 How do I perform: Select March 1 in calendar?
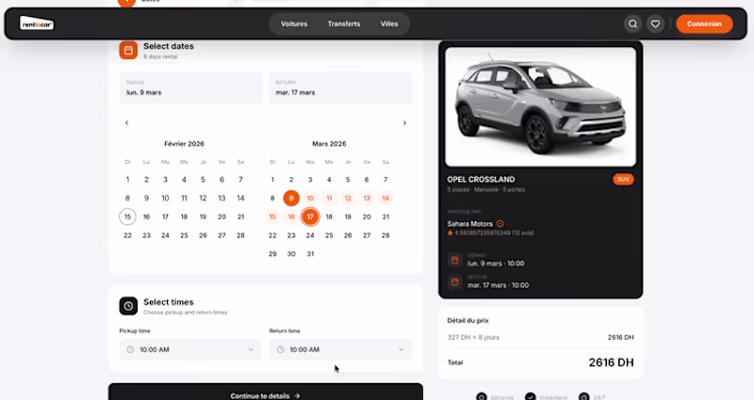[272, 179]
